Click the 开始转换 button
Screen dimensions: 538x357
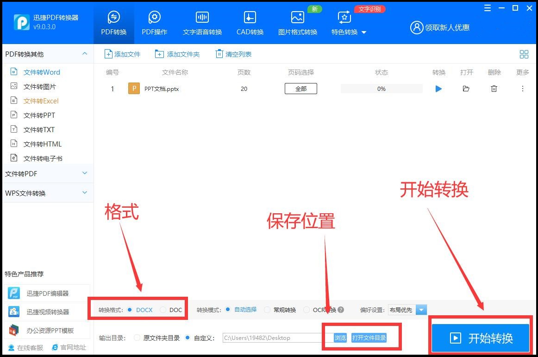[480, 338]
